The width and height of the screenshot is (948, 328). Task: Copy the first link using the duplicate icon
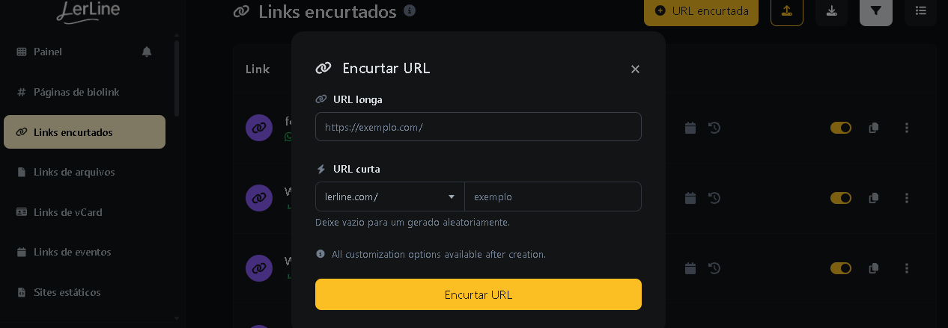point(873,129)
